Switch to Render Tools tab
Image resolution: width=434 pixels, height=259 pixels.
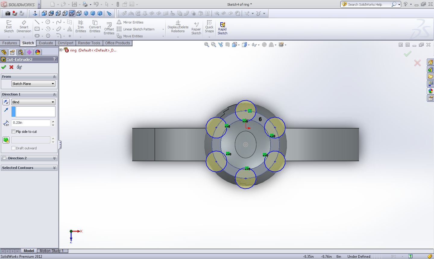[x=89, y=43]
